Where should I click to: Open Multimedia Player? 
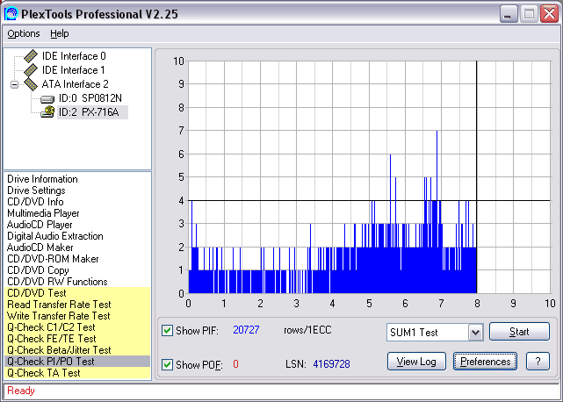[43, 213]
